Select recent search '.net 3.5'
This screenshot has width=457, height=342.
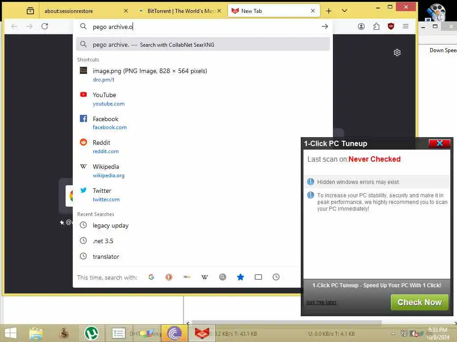tap(188, 241)
